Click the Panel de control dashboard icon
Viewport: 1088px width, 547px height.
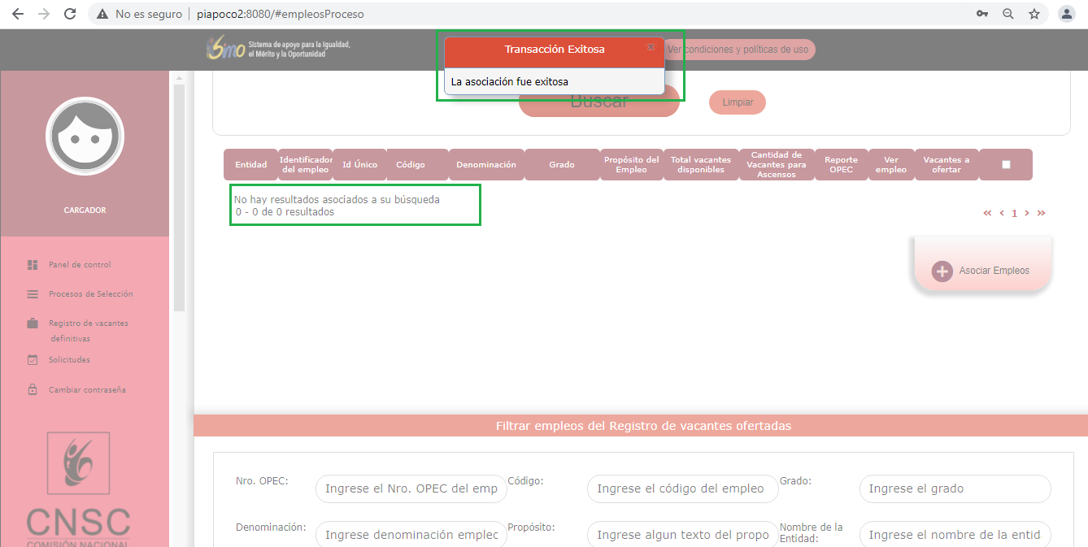pyautogui.click(x=33, y=265)
